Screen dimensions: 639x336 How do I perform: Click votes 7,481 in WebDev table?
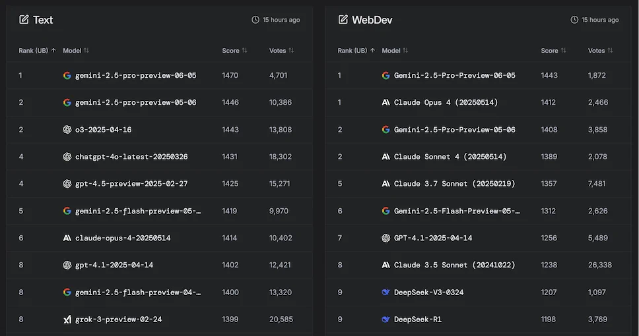point(597,184)
